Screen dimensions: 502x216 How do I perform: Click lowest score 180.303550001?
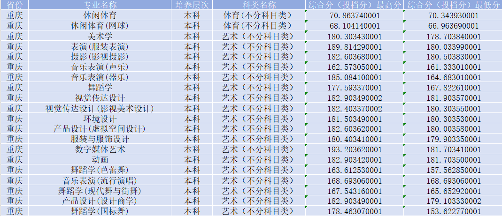tap(453, 108)
